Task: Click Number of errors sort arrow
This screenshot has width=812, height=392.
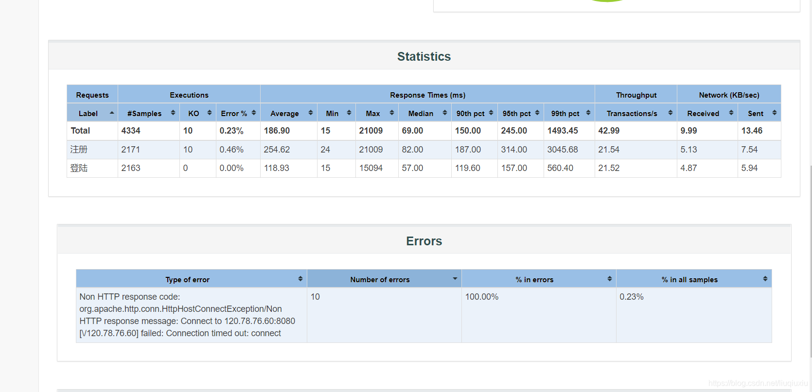Action: (x=455, y=279)
